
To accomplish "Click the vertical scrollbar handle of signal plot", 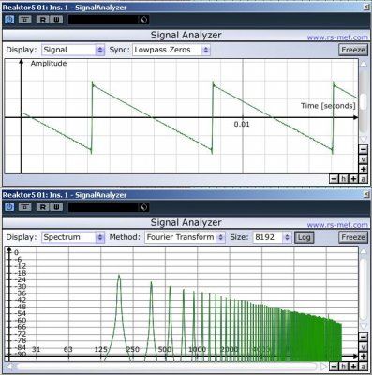I will tap(363, 101).
